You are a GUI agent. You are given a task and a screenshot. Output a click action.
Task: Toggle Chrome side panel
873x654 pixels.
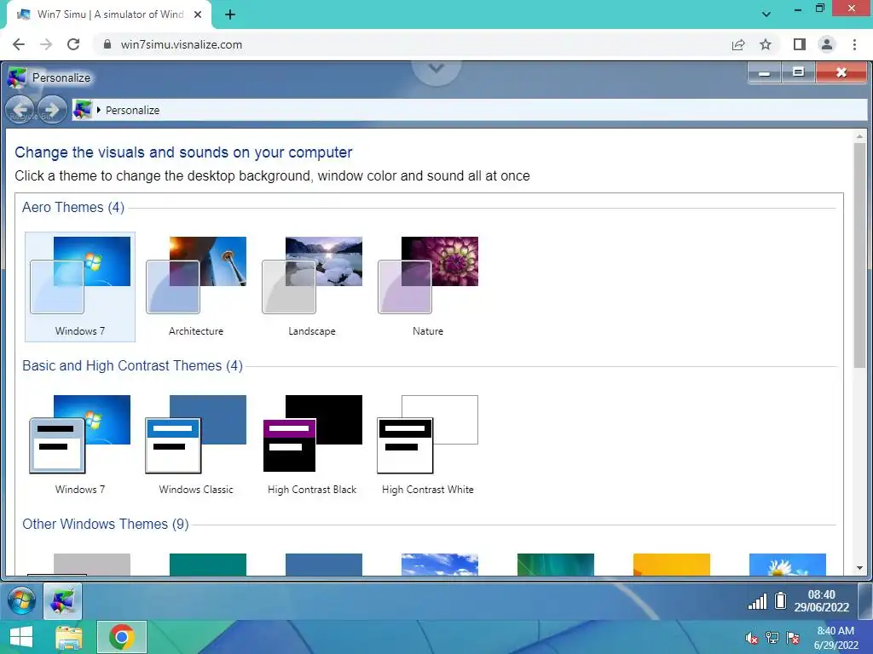tap(800, 44)
